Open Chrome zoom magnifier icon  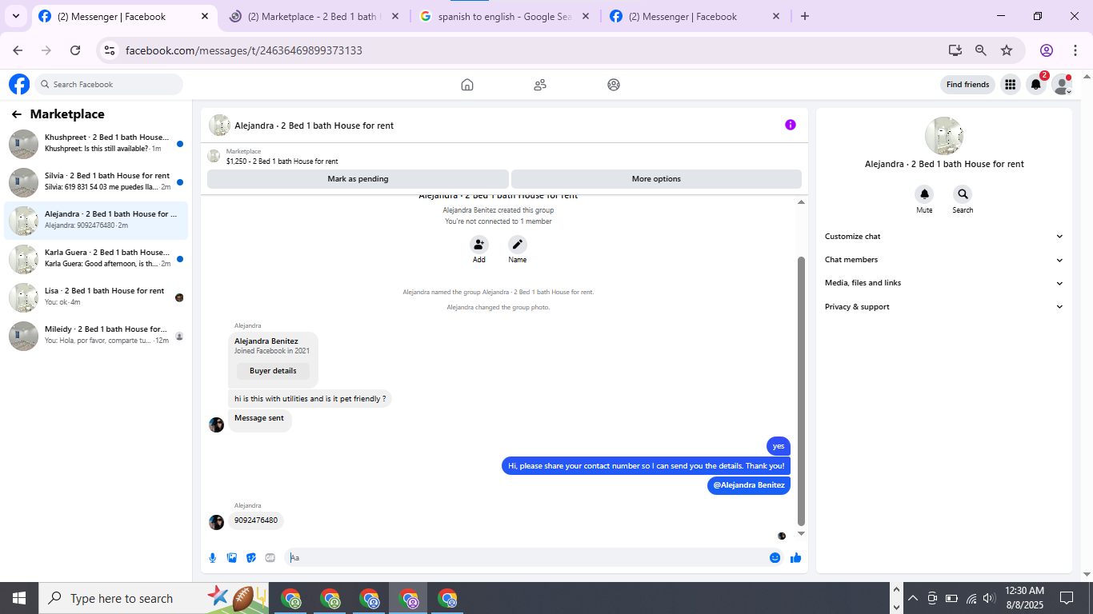(981, 50)
